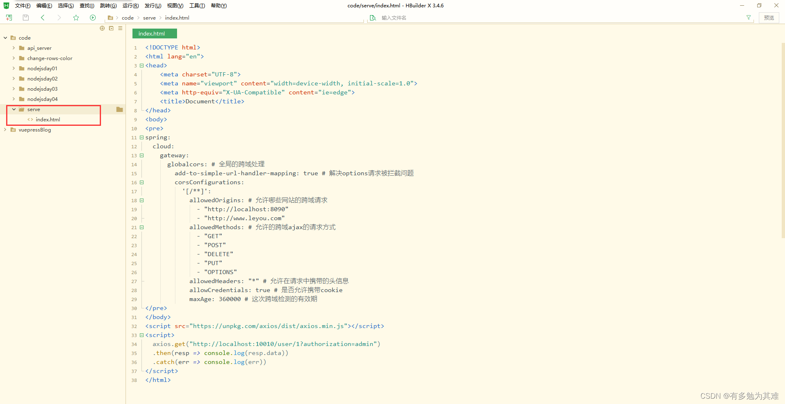Click the file search icon
785x404 pixels.
373,18
